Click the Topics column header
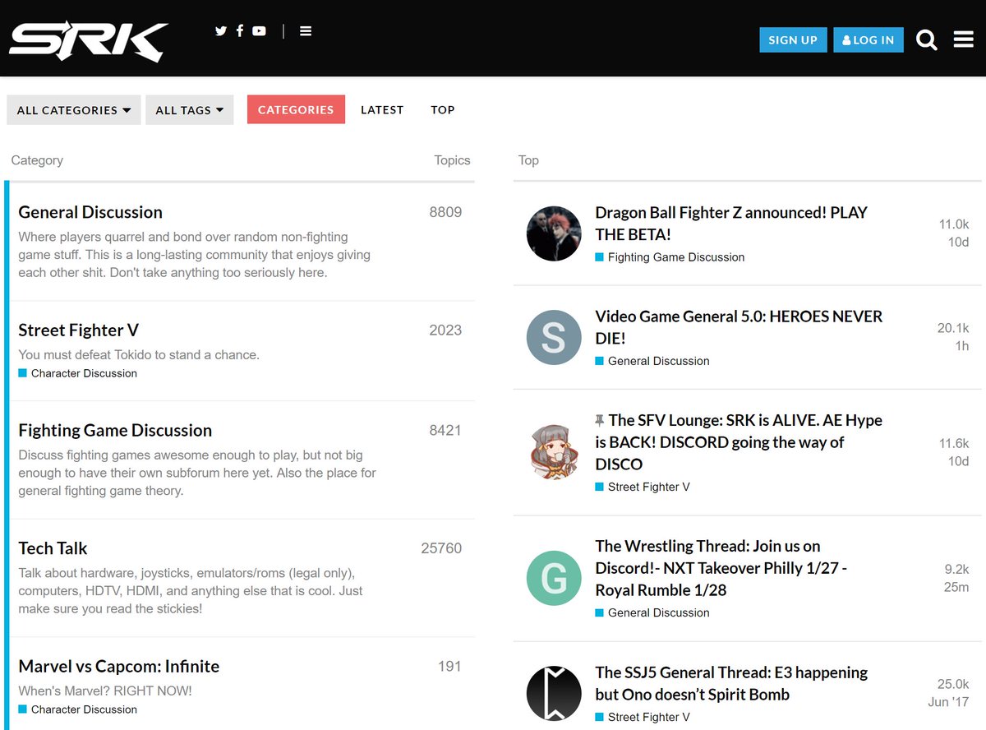986x730 pixels. [452, 160]
